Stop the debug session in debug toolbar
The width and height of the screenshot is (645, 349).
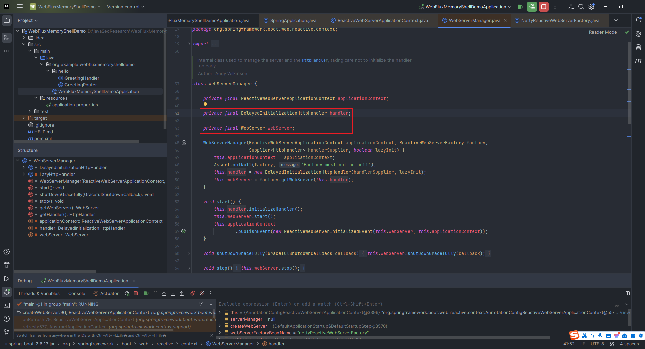[136, 293]
